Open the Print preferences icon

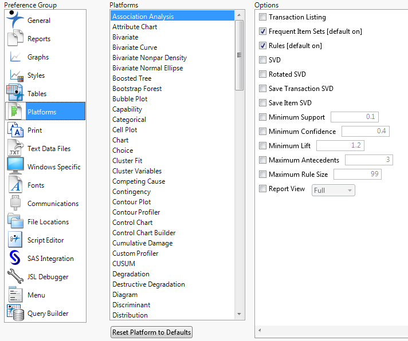tap(15, 130)
